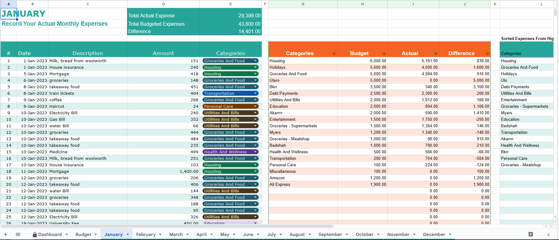Click Record Your Actual Monthly Expenses subtitle
Screen dimensions: 559x240
55,24
